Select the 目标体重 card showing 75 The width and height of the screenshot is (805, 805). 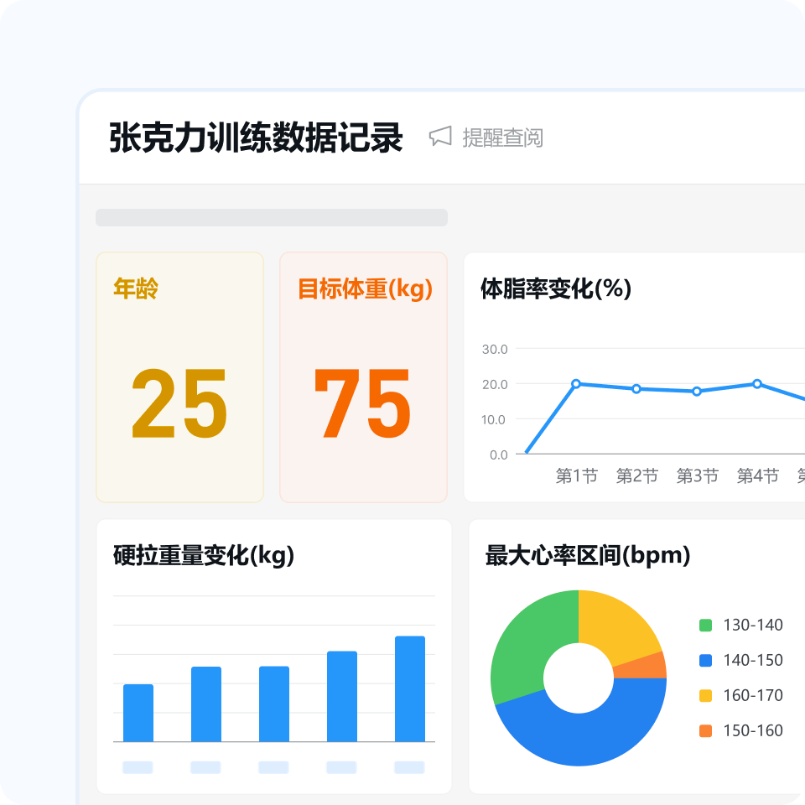(x=363, y=374)
